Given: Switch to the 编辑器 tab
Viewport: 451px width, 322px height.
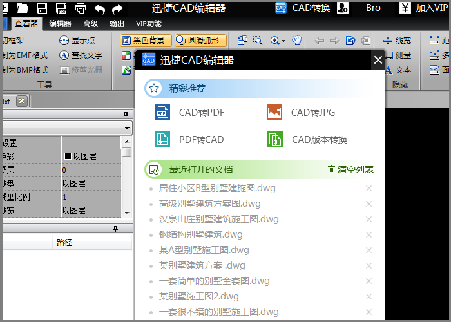Looking at the screenshot, I should (60, 24).
